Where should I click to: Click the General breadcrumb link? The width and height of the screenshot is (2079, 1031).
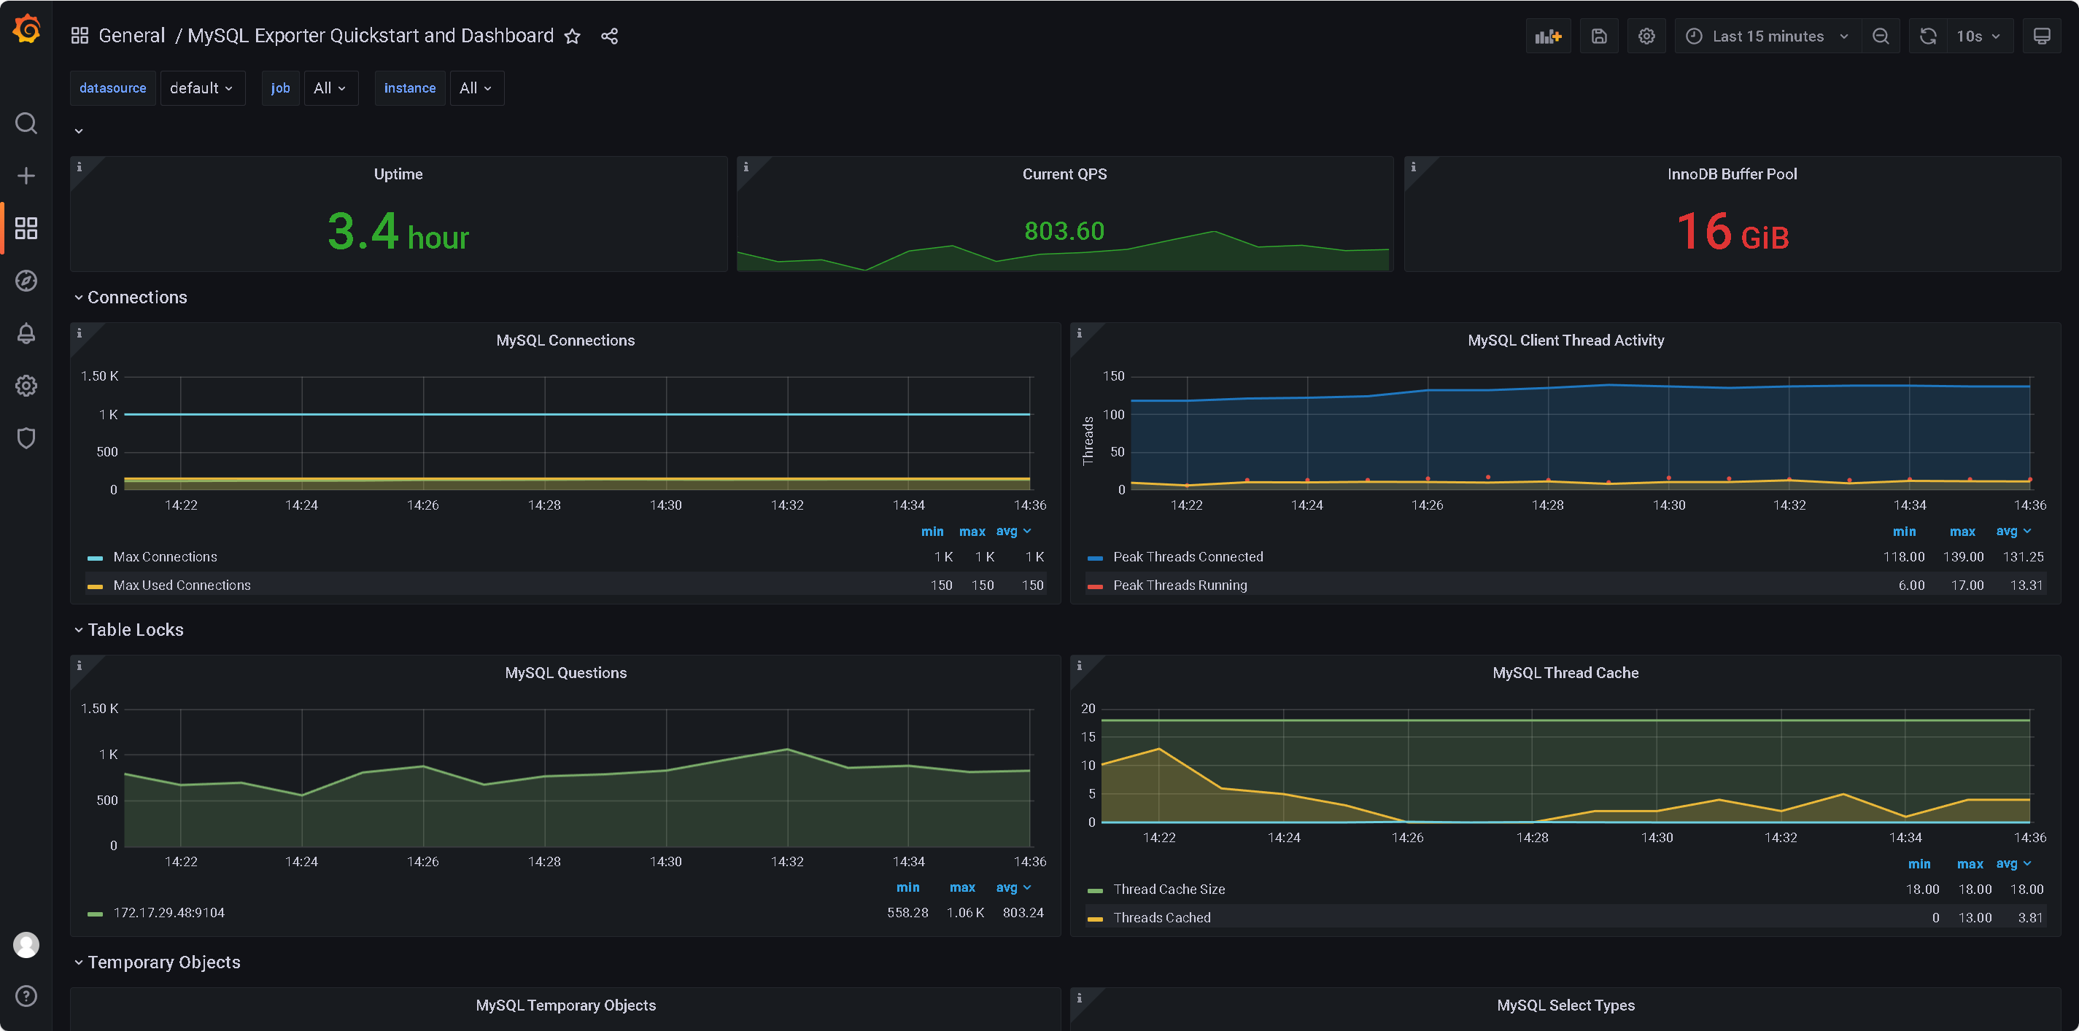click(x=131, y=36)
